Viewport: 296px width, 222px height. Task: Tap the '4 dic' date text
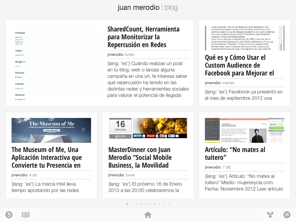pyautogui.click(x=33, y=175)
